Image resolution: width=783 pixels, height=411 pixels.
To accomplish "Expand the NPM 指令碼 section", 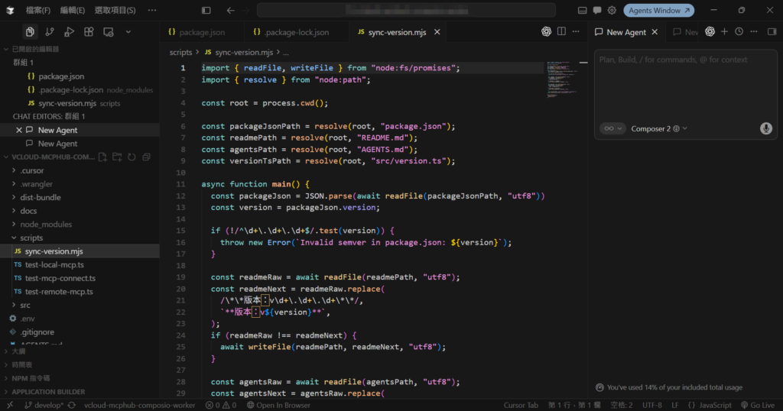I will click(x=31, y=379).
